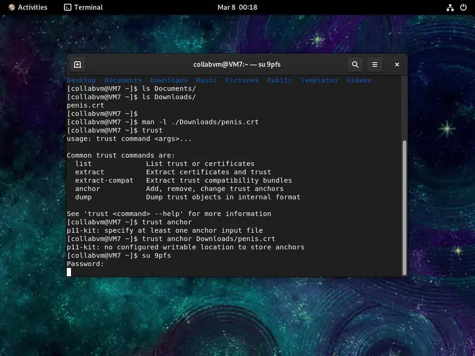Click 'Common trust commands are:' line
The image size is (475, 356).
pyautogui.click(x=121, y=155)
